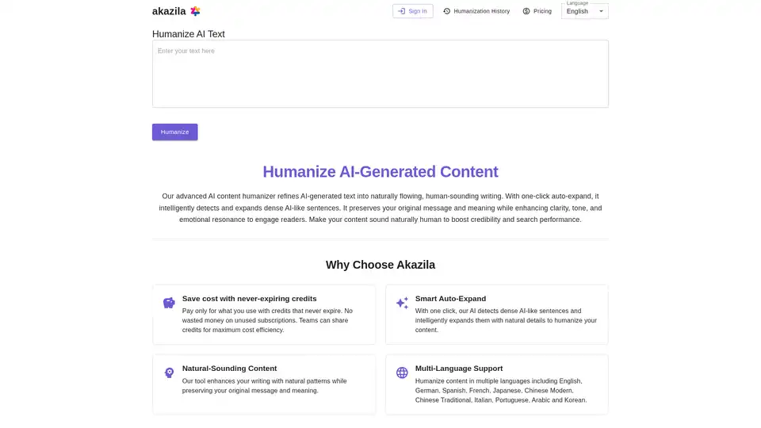Focus the Enter your text here field
761x428 pixels.
tap(380, 74)
